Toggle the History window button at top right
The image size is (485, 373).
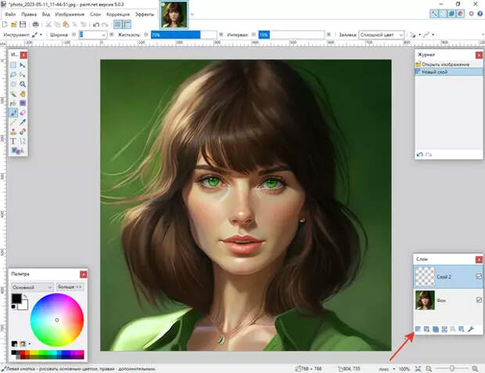(x=443, y=13)
